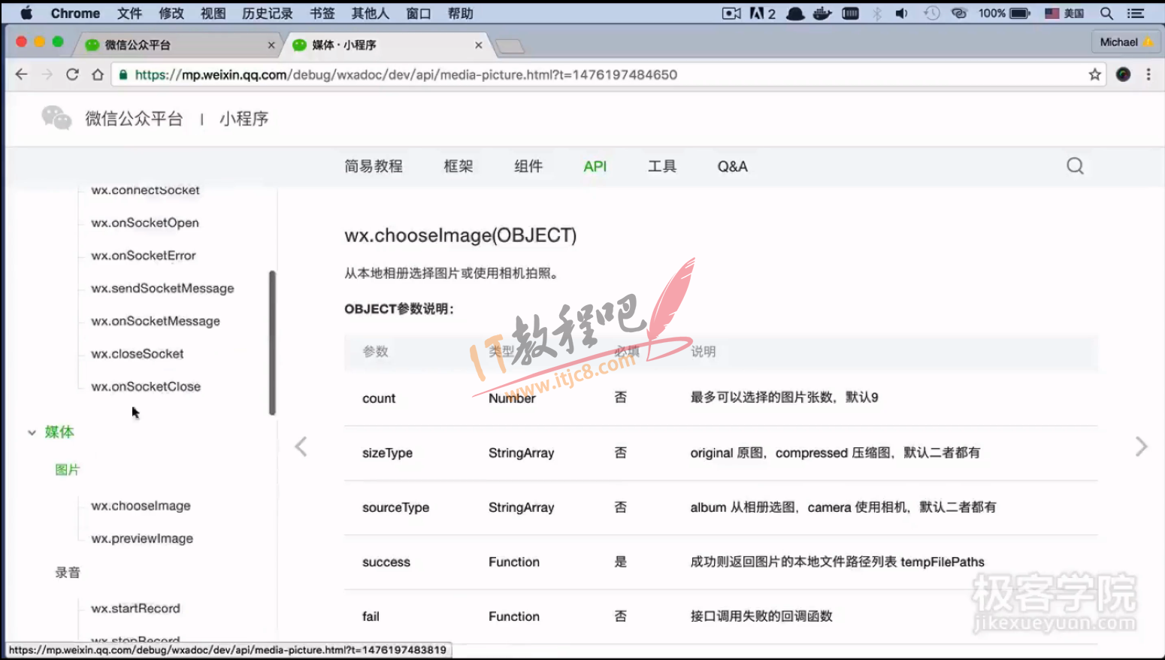Open the page search magnifier icon
Screen dimensions: 1165x660
(1076, 166)
